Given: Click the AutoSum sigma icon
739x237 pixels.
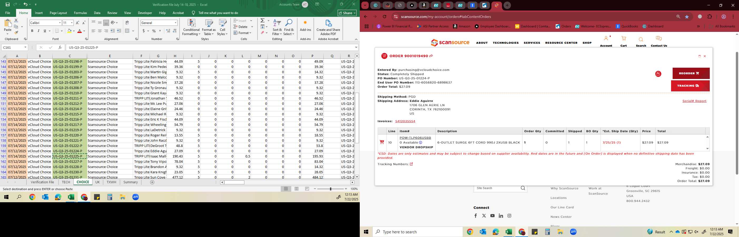Looking at the screenshot, I should click(x=262, y=21).
